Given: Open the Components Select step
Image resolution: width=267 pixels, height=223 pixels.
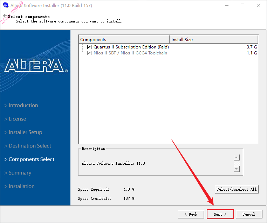Looking at the screenshot, I should (29, 159).
